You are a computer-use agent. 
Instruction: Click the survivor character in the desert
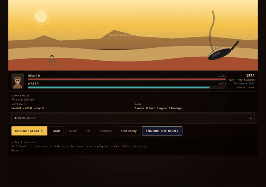[52, 61]
